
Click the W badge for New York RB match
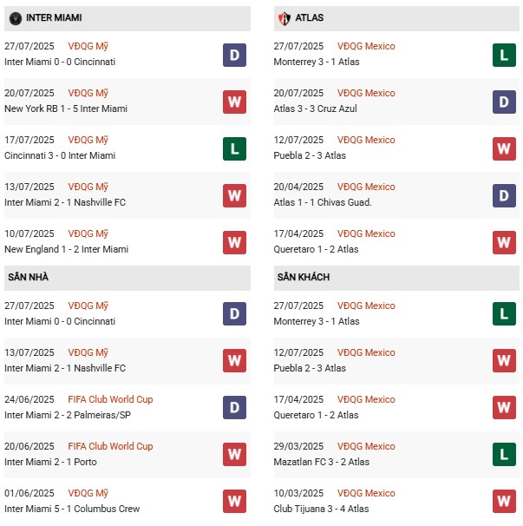point(234,102)
